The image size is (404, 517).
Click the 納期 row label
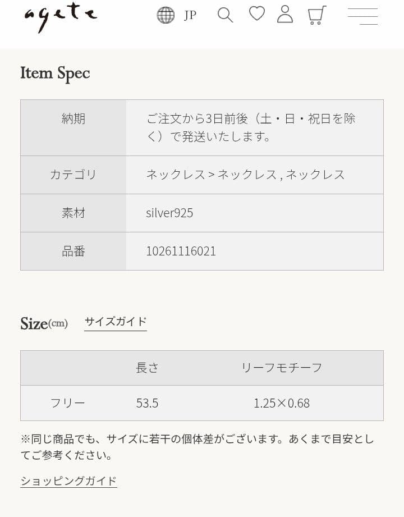74,118
